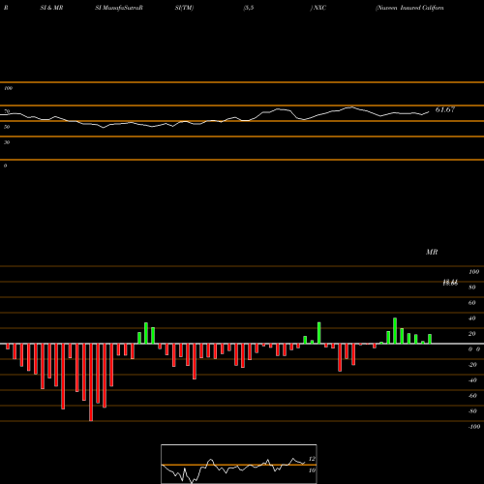Viewport: 484px width, 484px height.
Task: Click the 10 label in mini chart
Action: [x=312, y=470]
